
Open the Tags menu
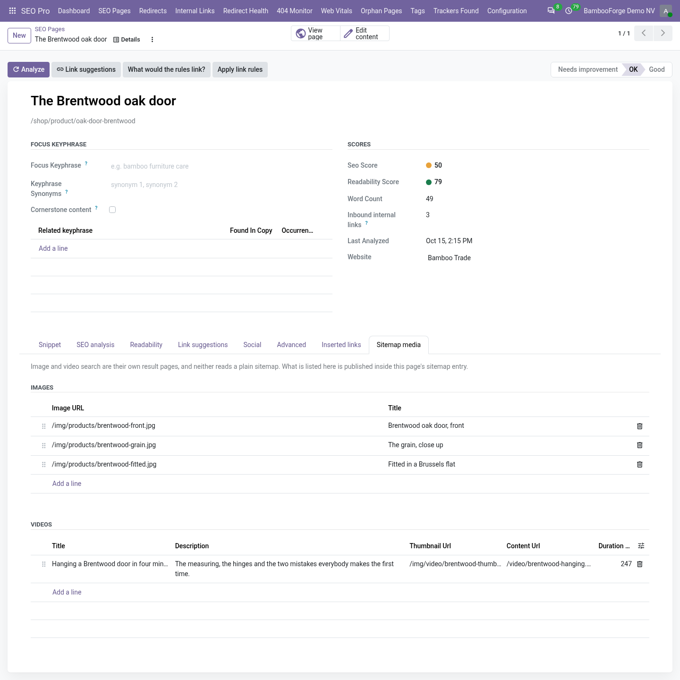pos(417,11)
